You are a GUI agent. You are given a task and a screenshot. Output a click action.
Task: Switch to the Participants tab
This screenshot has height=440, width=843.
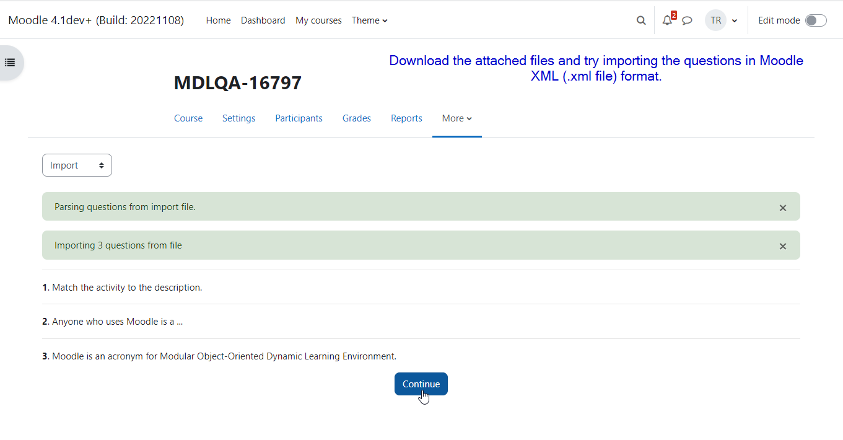pos(299,118)
